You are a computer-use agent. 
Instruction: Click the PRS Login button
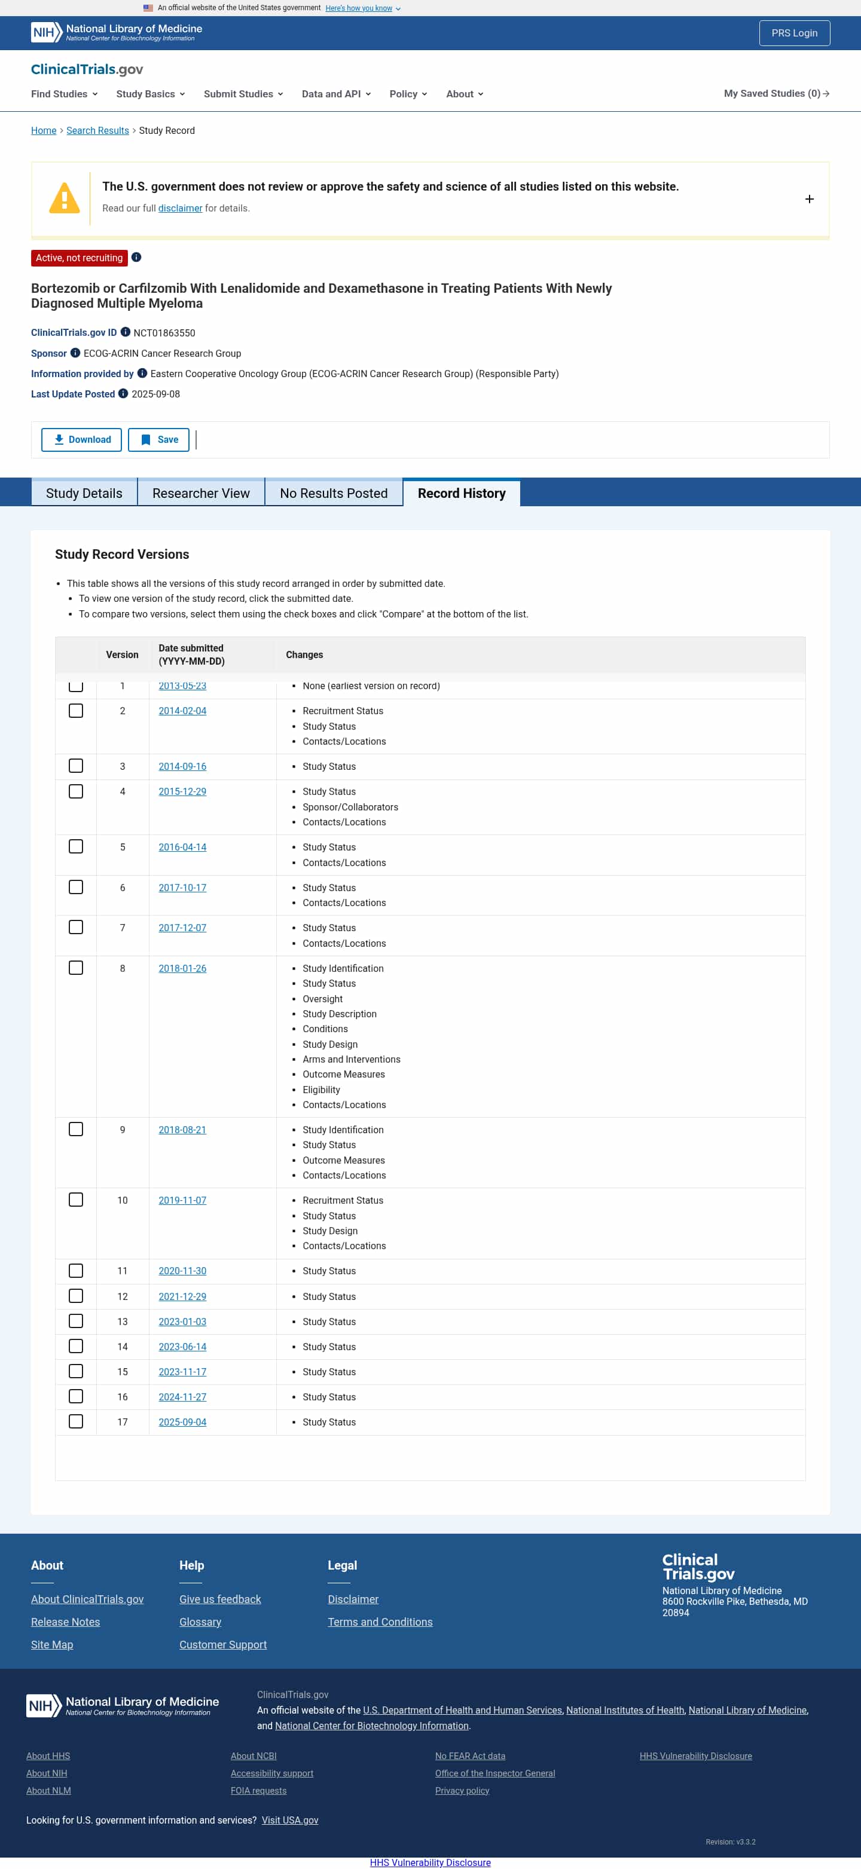(x=794, y=33)
